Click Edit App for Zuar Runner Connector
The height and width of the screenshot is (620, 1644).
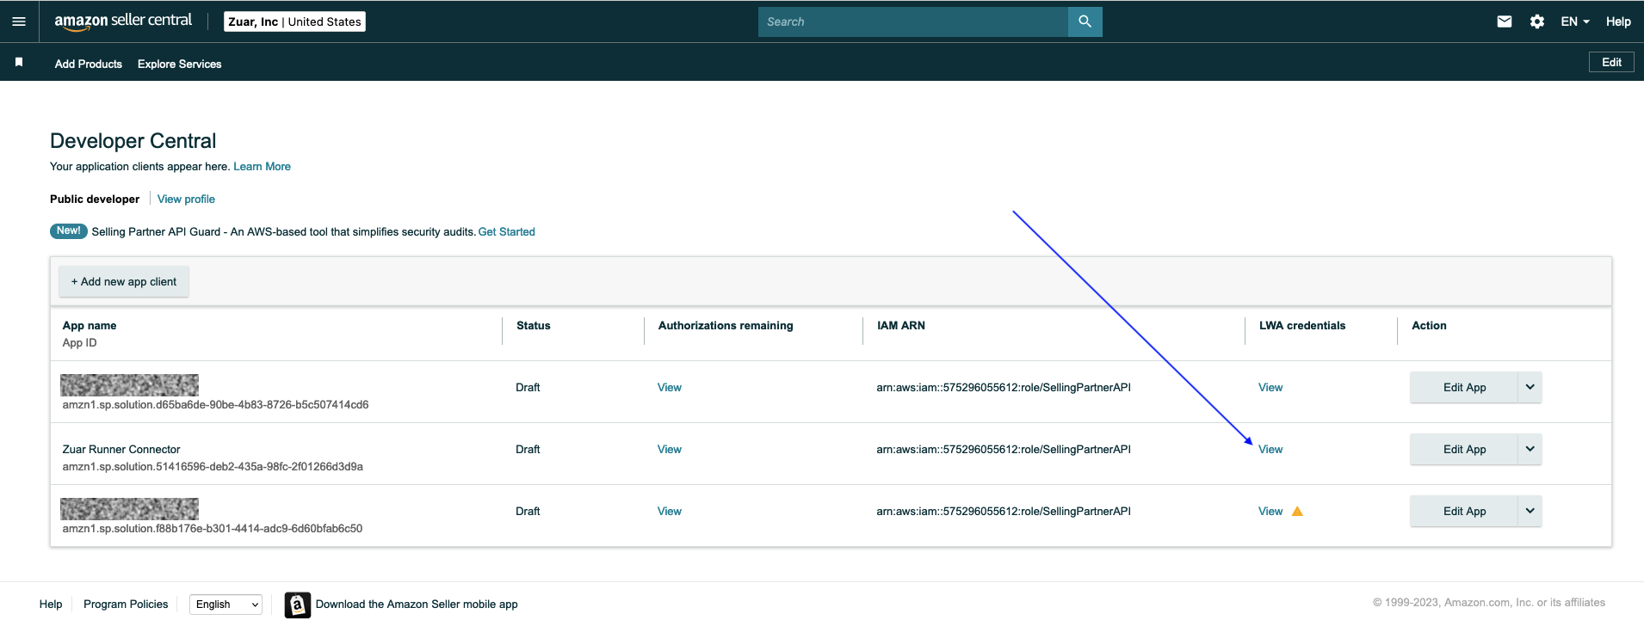pos(1464,449)
